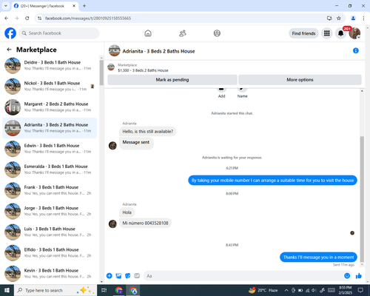Open a new browser tab

pyautogui.click(x=84, y=6)
